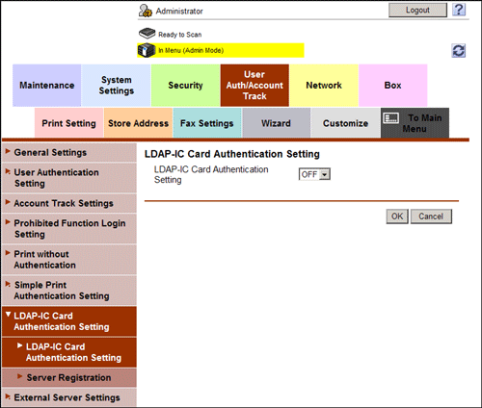The height and width of the screenshot is (408, 482).
Task: Click the Administrator user icon
Action: pos(146,11)
